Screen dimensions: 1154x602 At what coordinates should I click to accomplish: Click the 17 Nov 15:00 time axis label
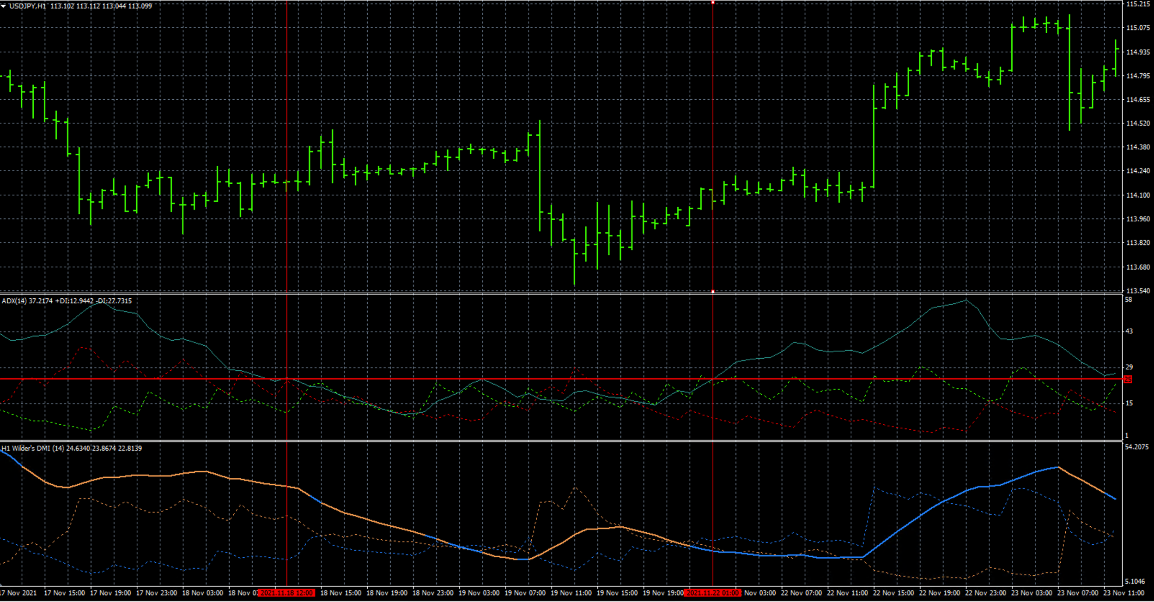64,593
